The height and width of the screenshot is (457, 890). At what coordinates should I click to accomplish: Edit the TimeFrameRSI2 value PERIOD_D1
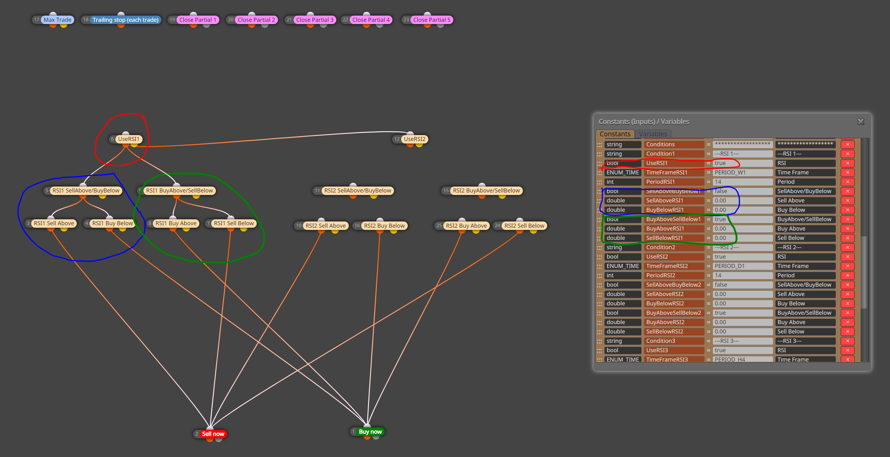[x=742, y=266]
